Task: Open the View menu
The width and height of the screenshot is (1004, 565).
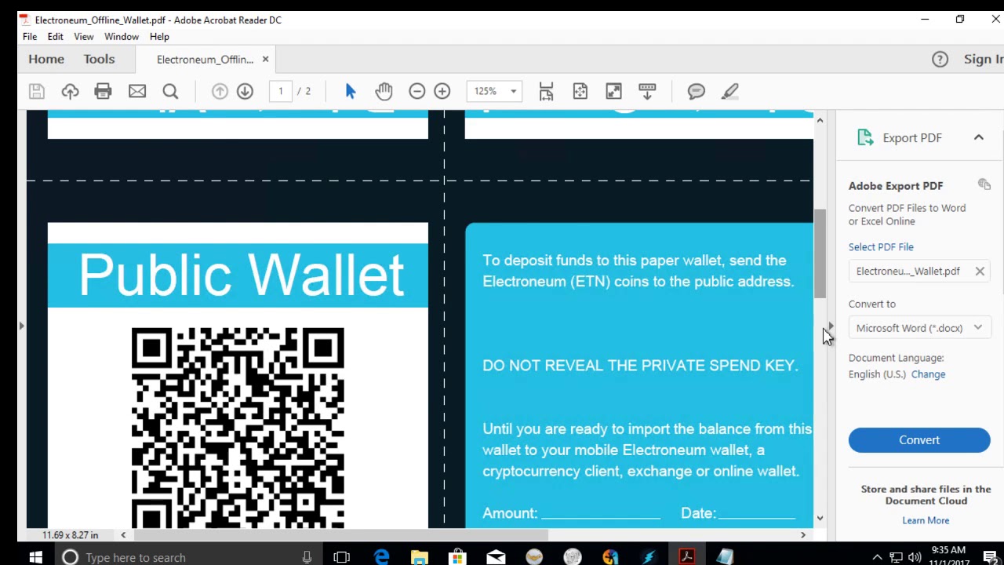Action: pyautogui.click(x=84, y=37)
